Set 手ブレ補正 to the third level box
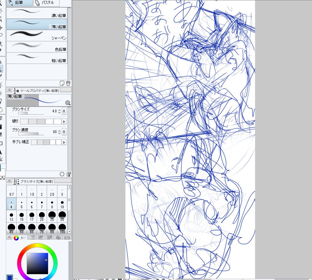The image size is (312, 280). click(46, 142)
